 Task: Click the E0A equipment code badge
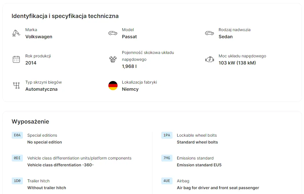[x=17, y=135]
